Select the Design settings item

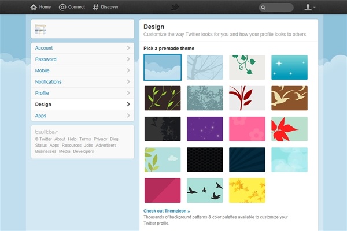83,105
